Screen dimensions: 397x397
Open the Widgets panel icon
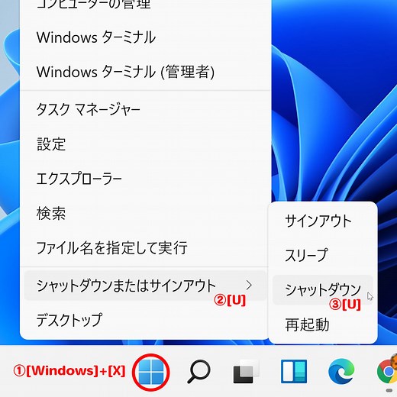coord(294,372)
